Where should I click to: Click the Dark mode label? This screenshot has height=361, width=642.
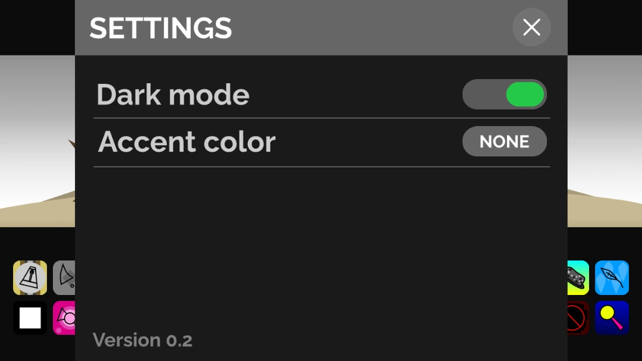point(173,95)
